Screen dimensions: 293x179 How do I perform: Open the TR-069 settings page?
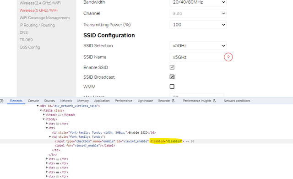[26, 40]
